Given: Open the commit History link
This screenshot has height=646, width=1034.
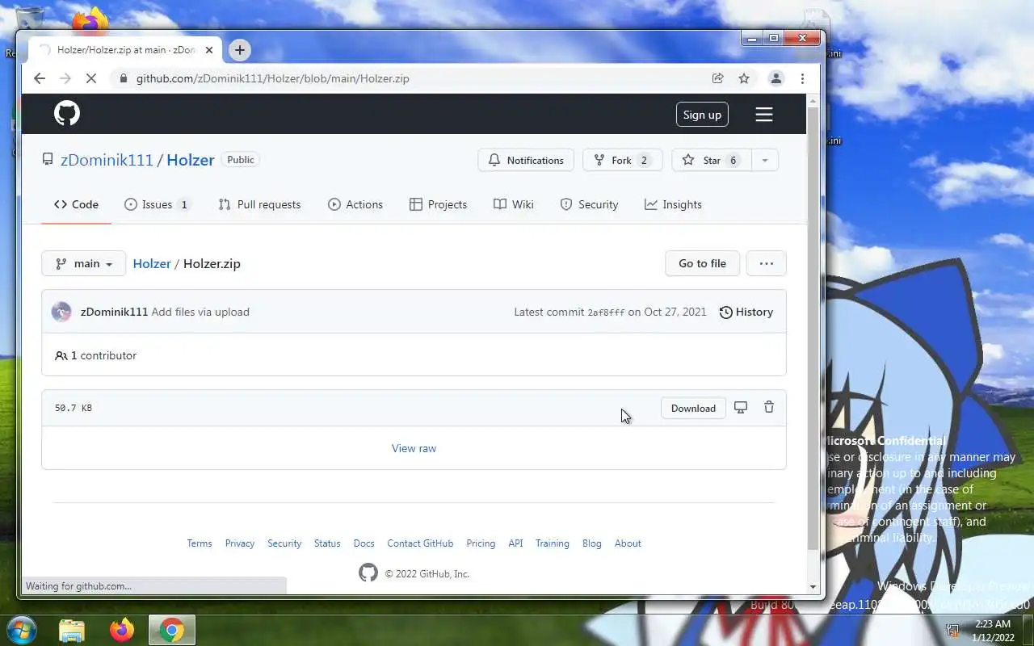Looking at the screenshot, I should [x=746, y=312].
